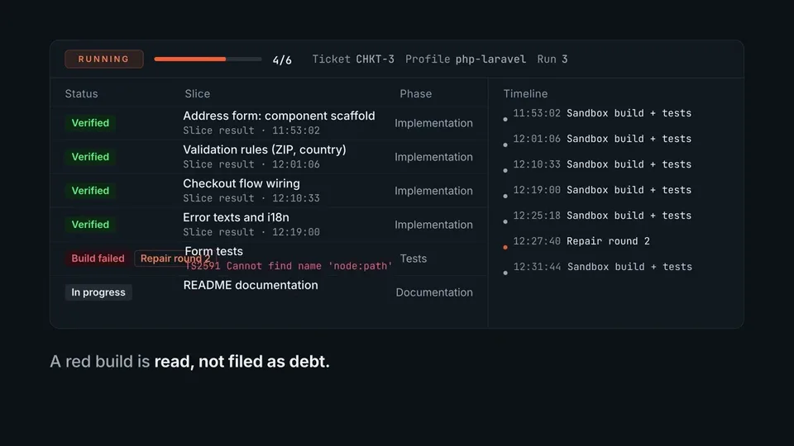Open the README documentation slice
Viewport: 794px width, 446px height.
(251, 285)
